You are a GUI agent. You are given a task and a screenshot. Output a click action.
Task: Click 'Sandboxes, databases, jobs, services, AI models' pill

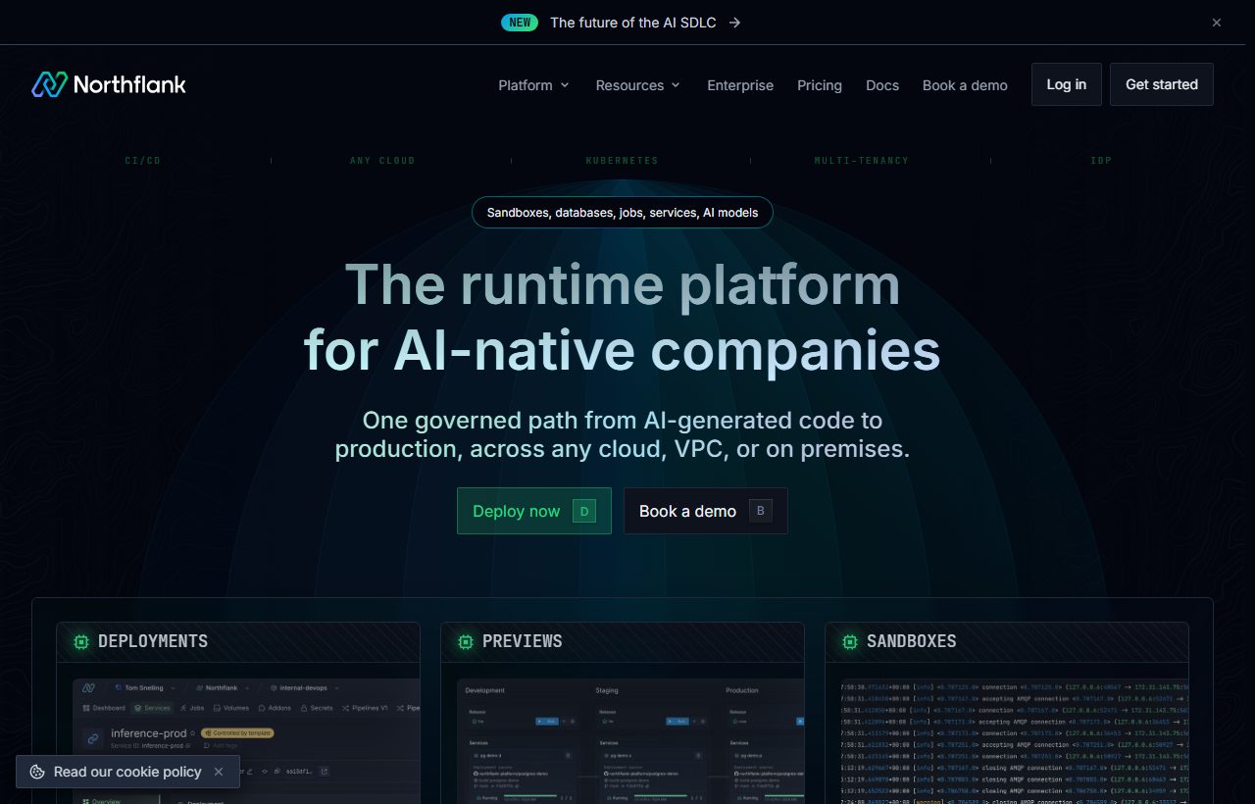click(623, 213)
